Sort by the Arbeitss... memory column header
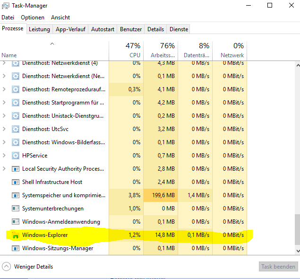The image size is (300, 279). [x=161, y=51]
